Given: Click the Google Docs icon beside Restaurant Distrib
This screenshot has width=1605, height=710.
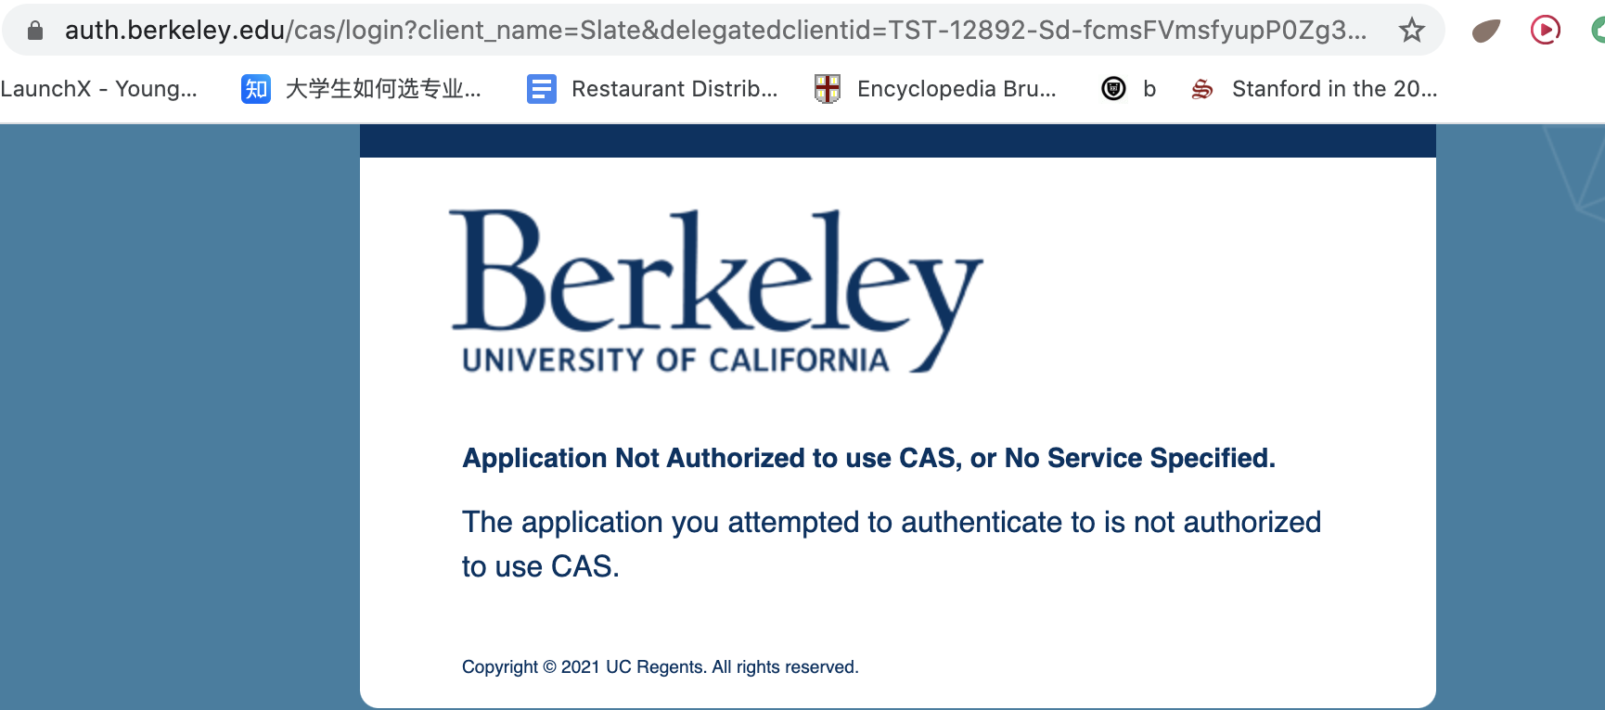Looking at the screenshot, I should [541, 89].
